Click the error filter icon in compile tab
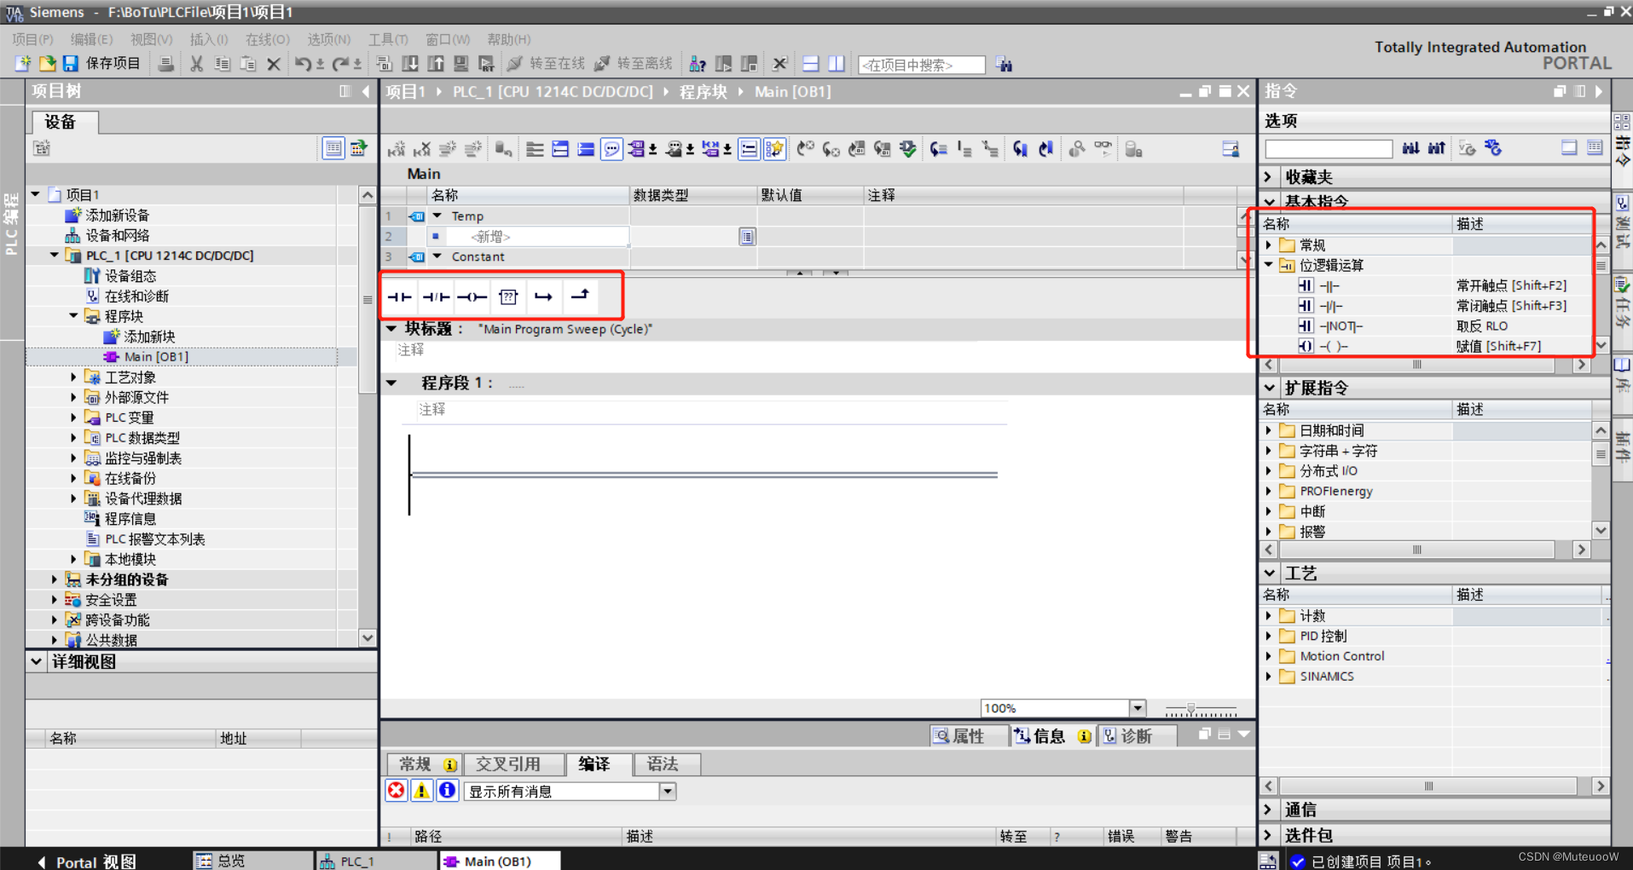This screenshot has width=1633, height=870. coord(397,791)
